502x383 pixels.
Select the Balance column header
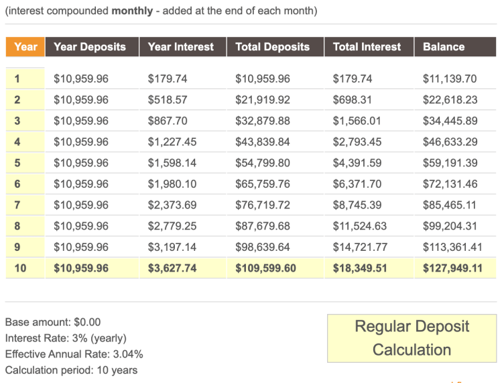(x=444, y=47)
